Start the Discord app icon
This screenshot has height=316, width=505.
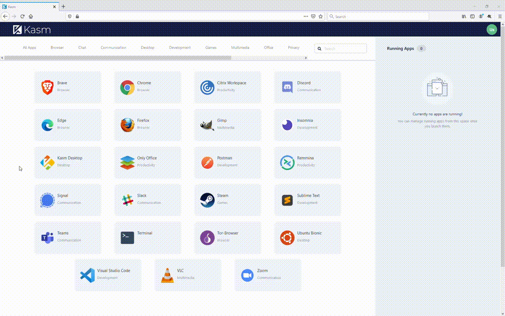(287, 87)
